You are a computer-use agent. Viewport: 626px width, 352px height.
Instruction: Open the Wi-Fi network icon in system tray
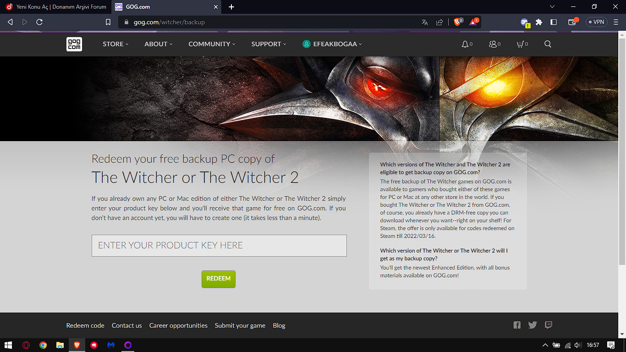point(568,345)
